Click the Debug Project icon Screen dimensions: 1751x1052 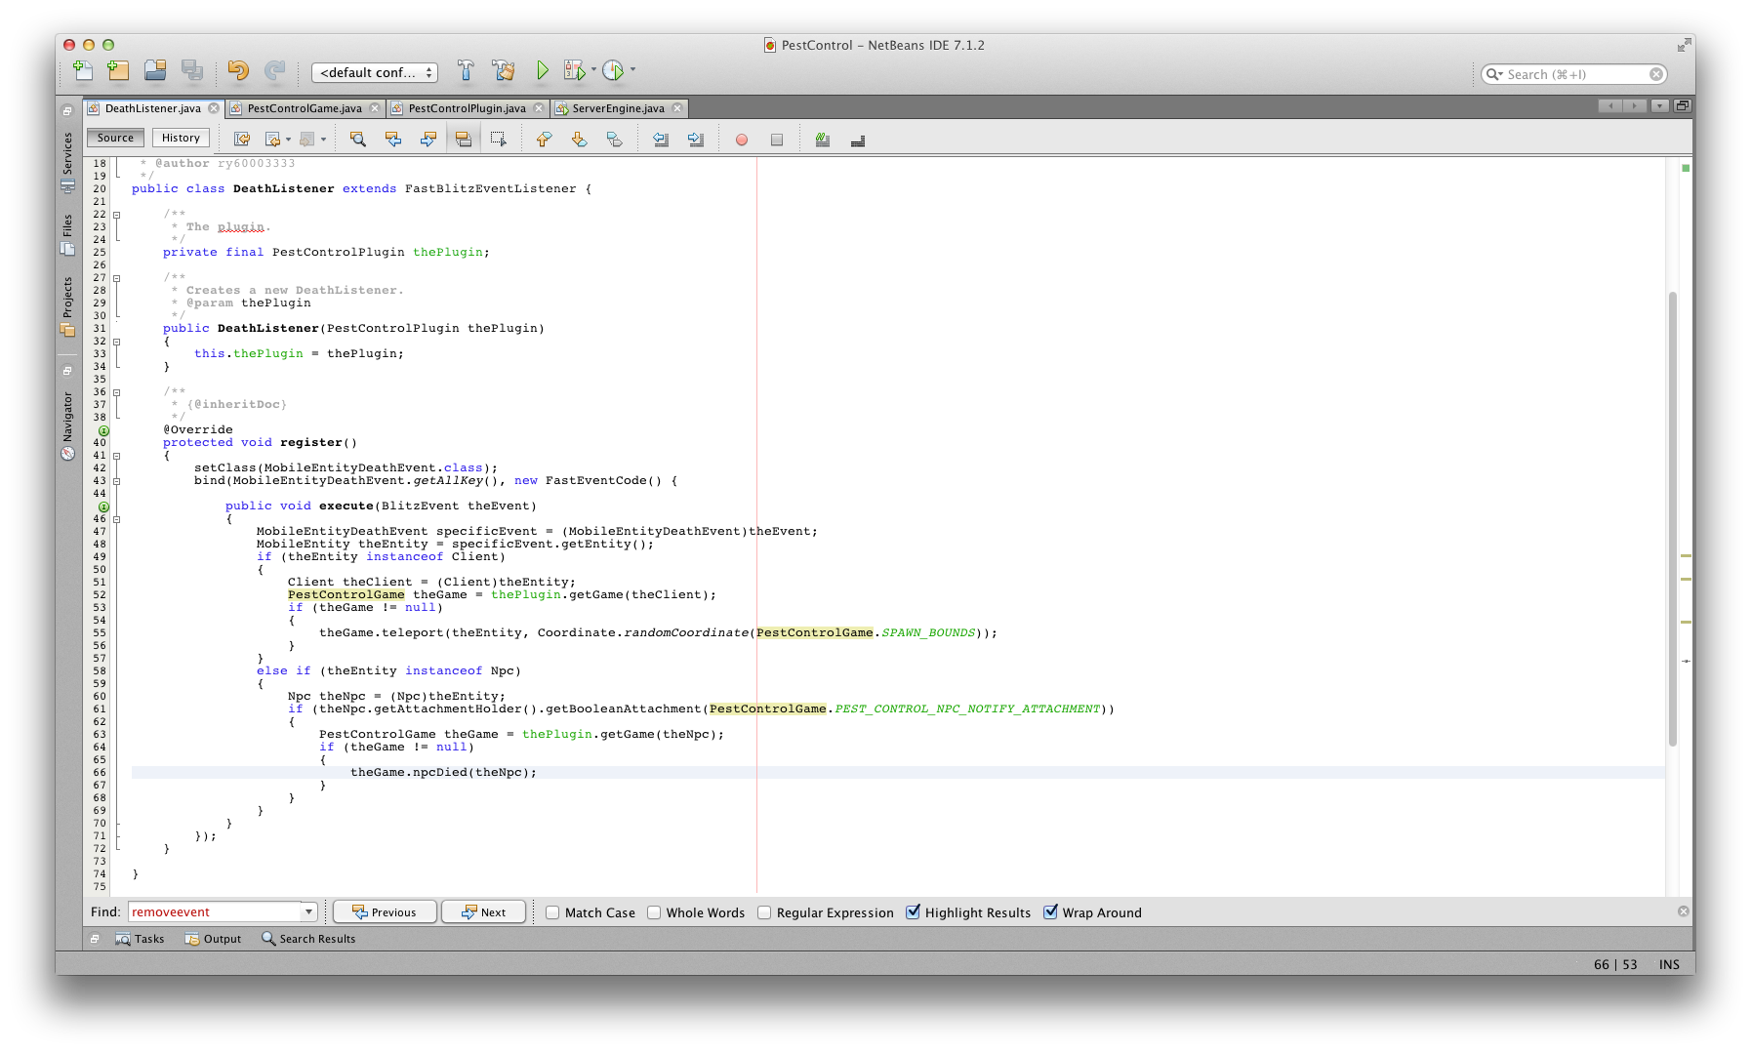click(x=575, y=70)
